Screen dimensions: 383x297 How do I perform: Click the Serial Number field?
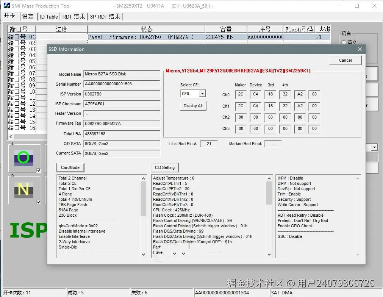coord(122,84)
